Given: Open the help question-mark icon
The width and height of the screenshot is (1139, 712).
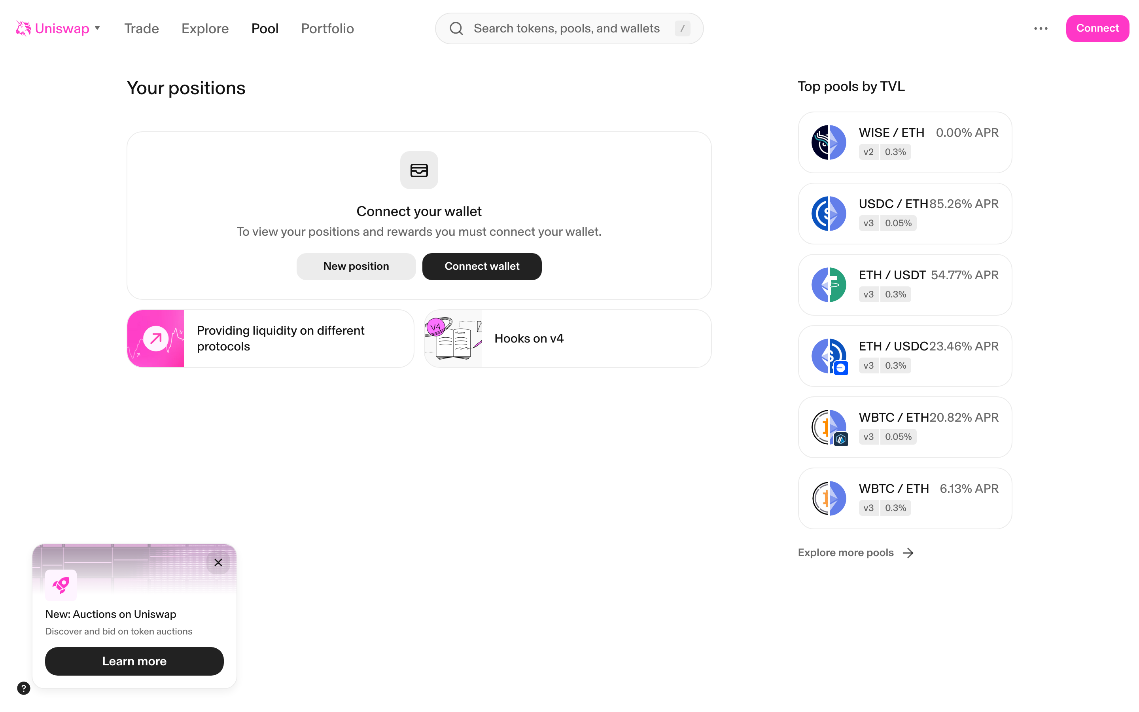Looking at the screenshot, I should (x=24, y=688).
